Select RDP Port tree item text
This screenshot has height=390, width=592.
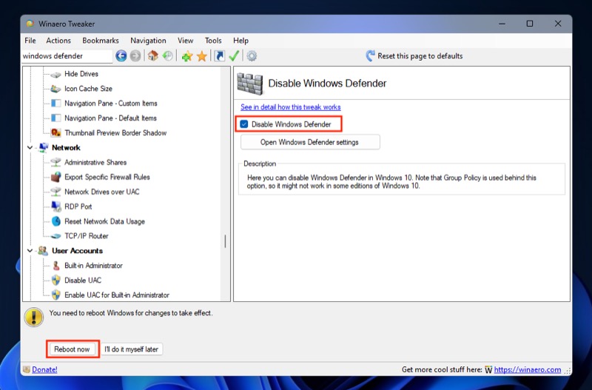coord(78,206)
